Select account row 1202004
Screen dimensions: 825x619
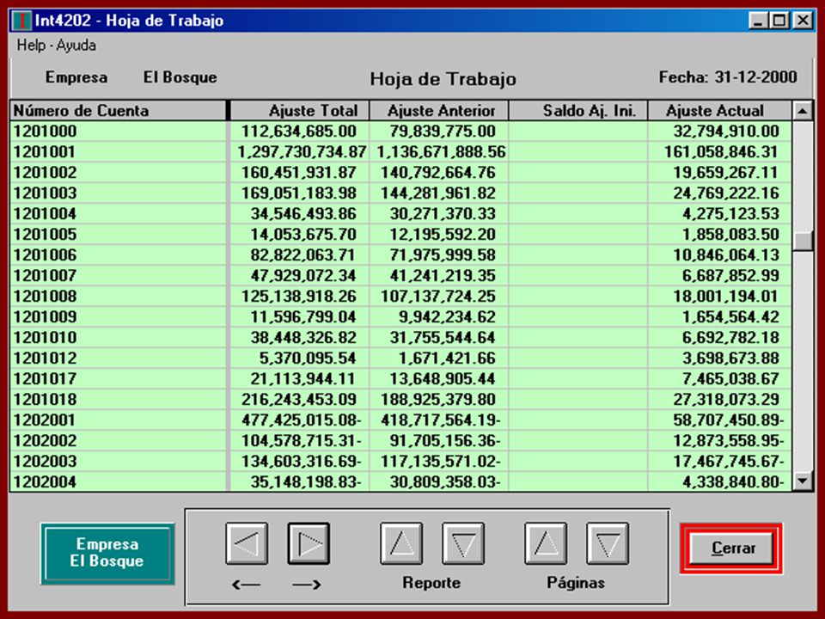pos(401,481)
